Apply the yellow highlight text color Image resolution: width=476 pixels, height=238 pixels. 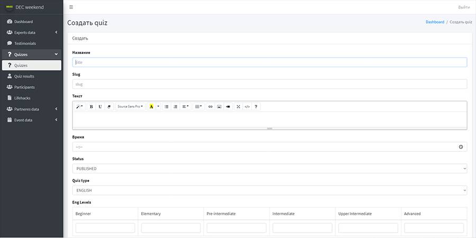151,106
